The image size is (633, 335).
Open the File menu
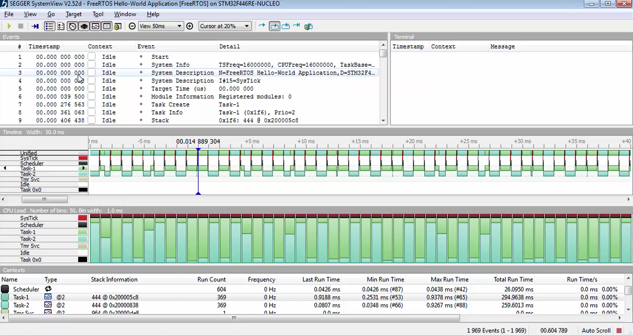coord(9,14)
